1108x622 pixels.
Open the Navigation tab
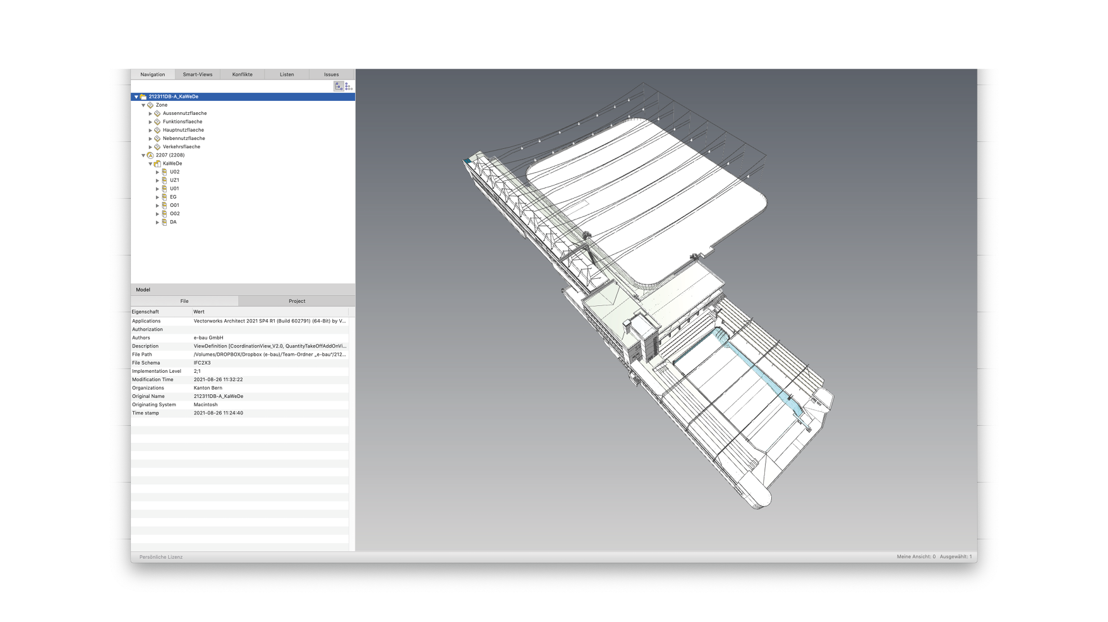(x=153, y=74)
